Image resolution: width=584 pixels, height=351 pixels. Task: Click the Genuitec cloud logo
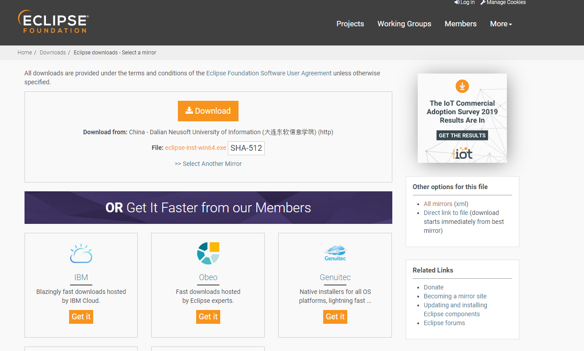[x=335, y=253]
